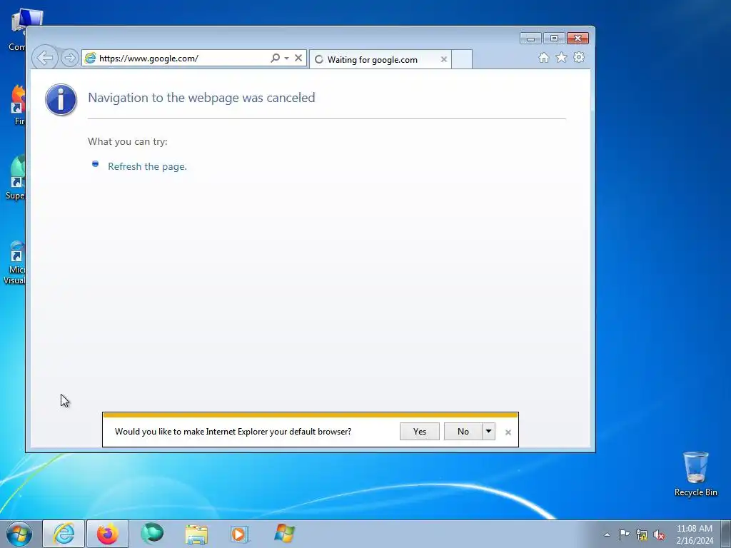Maximize the Internet Explorer window
This screenshot has width=731, height=548.
pyautogui.click(x=554, y=39)
